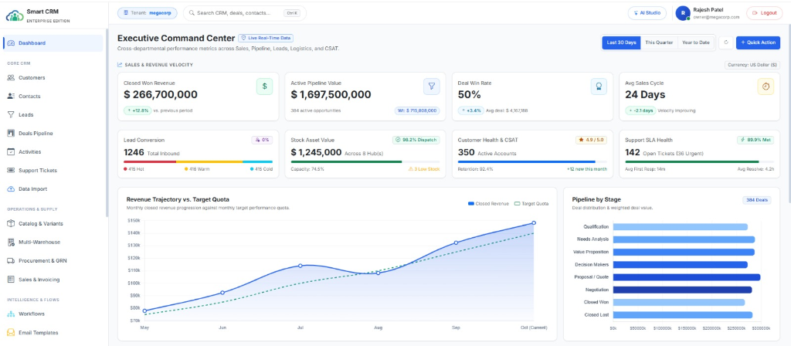This screenshot has height=346, width=791.
Task: Click the Quick Action button
Action: coord(759,43)
